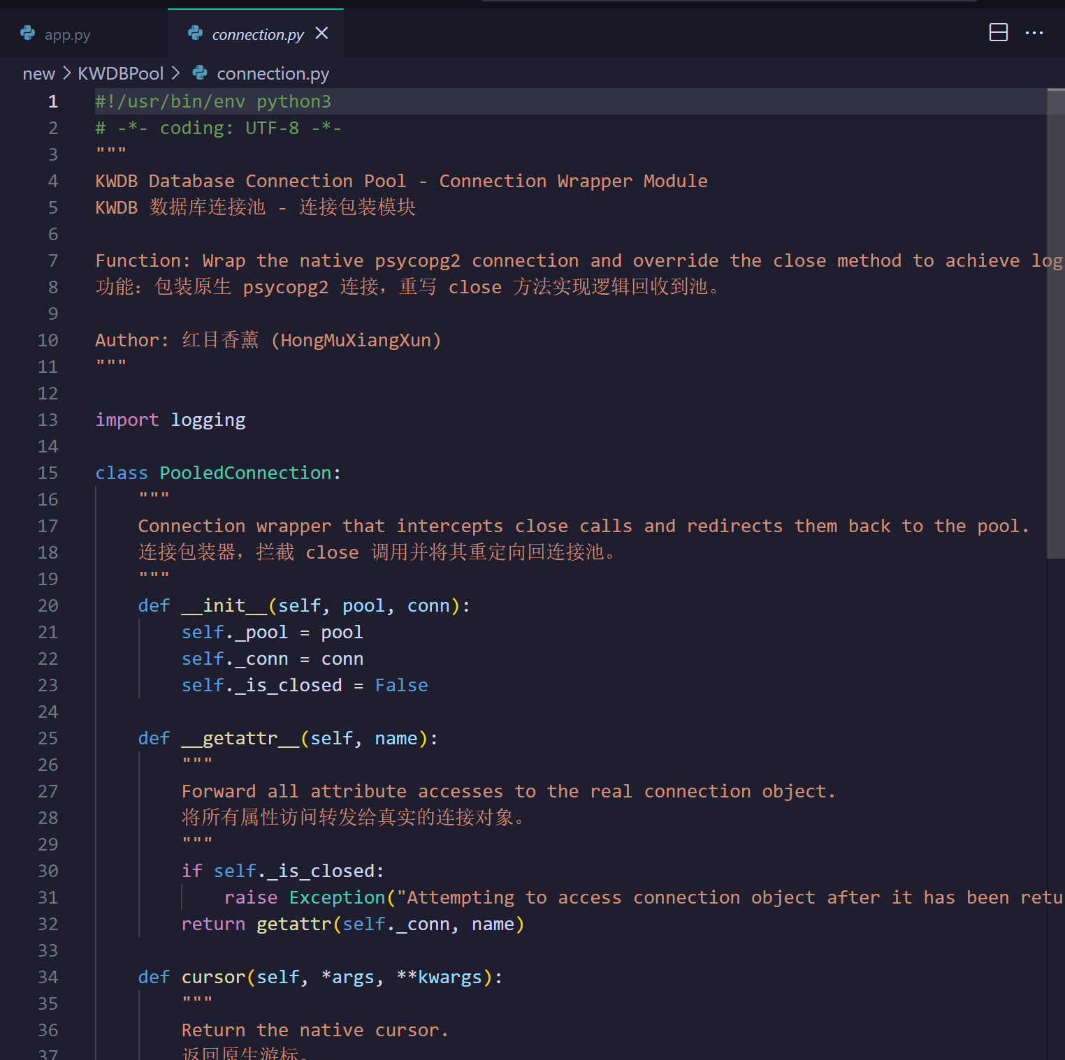The width and height of the screenshot is (1065, 1060).
Task: Click 'False' in self._is_closed assignment
Action: tap(401, 685)
